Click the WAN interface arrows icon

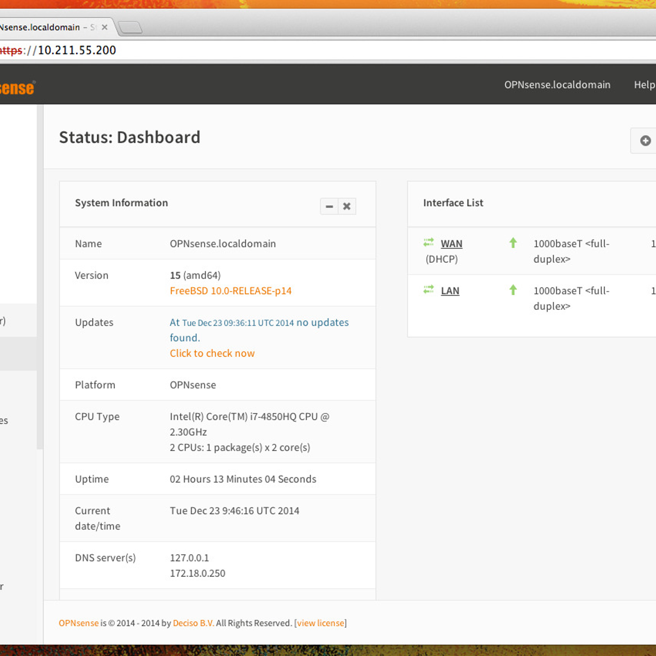point(428,243)
